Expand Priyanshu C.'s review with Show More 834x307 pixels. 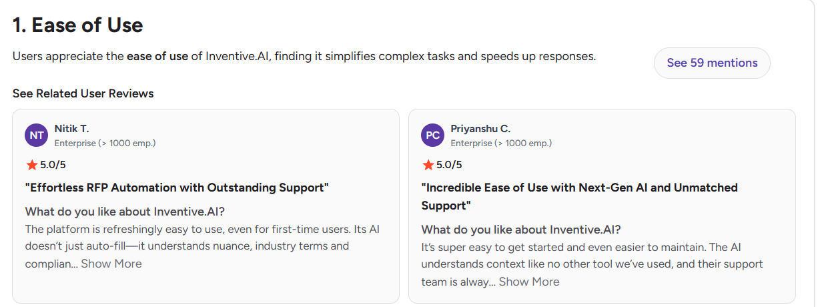(529, 282)
